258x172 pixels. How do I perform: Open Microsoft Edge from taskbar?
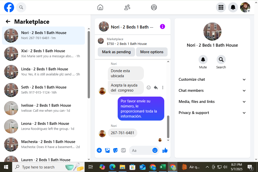pos(112,167)
